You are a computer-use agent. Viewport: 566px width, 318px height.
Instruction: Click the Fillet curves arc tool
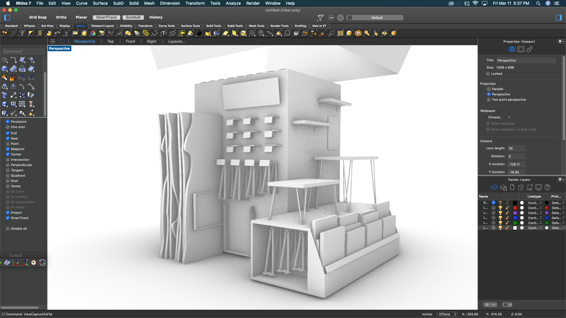pos(13,60)
